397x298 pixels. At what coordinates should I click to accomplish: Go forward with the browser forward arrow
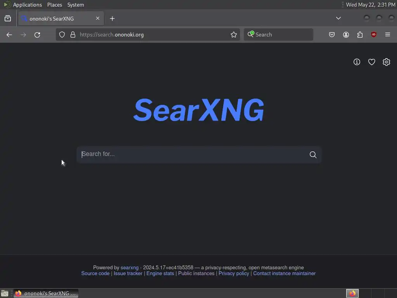click(23, 35)
